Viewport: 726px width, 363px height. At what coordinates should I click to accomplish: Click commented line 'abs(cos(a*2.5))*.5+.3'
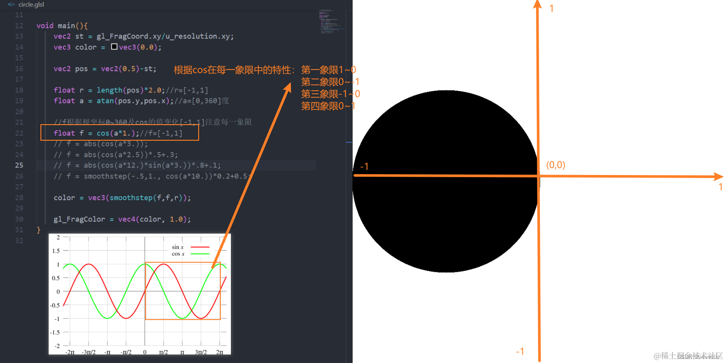[116, 155]
